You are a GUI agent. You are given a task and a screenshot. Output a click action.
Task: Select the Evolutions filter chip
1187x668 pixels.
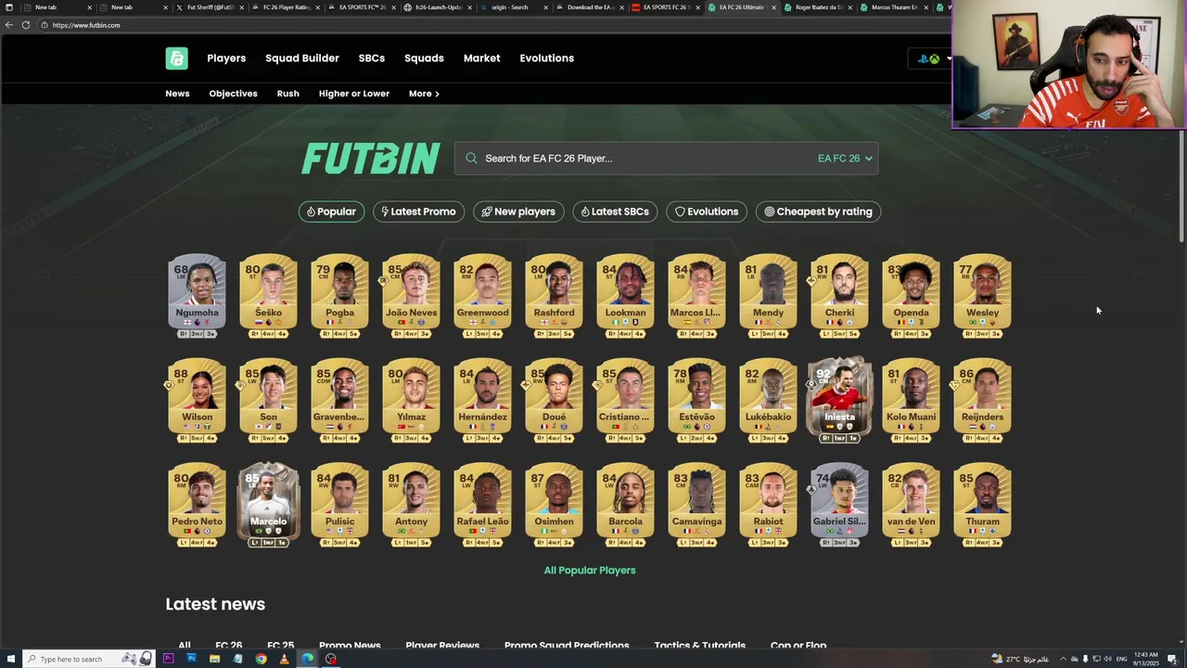point(707,212)
